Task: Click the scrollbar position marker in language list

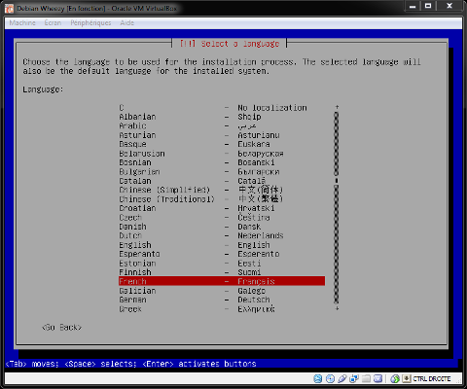Action: (337, 181)
